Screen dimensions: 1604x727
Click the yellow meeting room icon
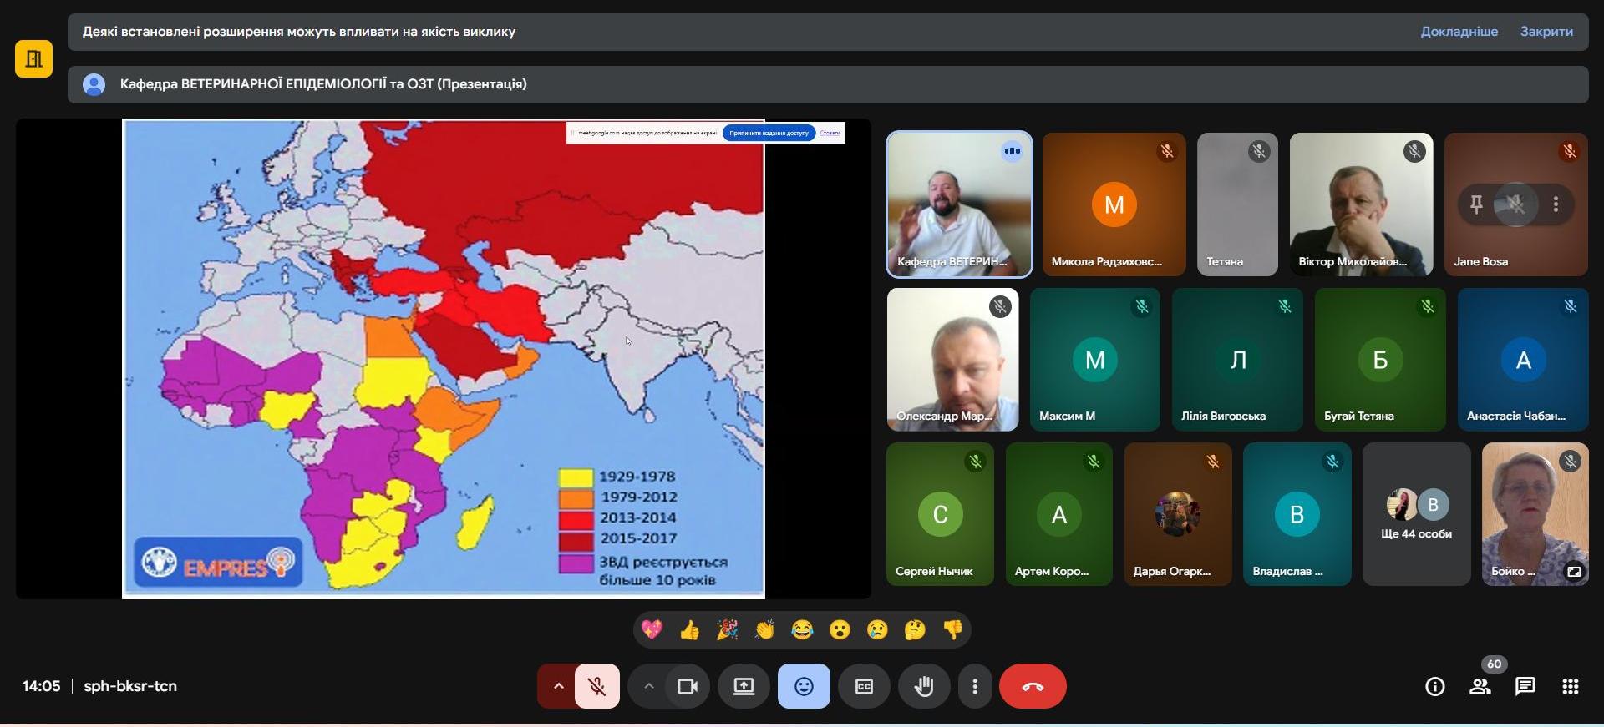click(33, 58)
